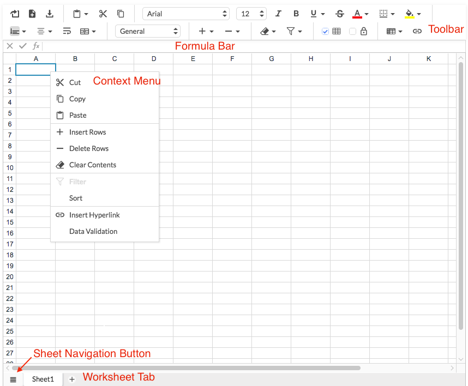This screenshot has width=468, height=386.
Task: Apply the yellow fill color bucket
Action: [x=410, y=14]
